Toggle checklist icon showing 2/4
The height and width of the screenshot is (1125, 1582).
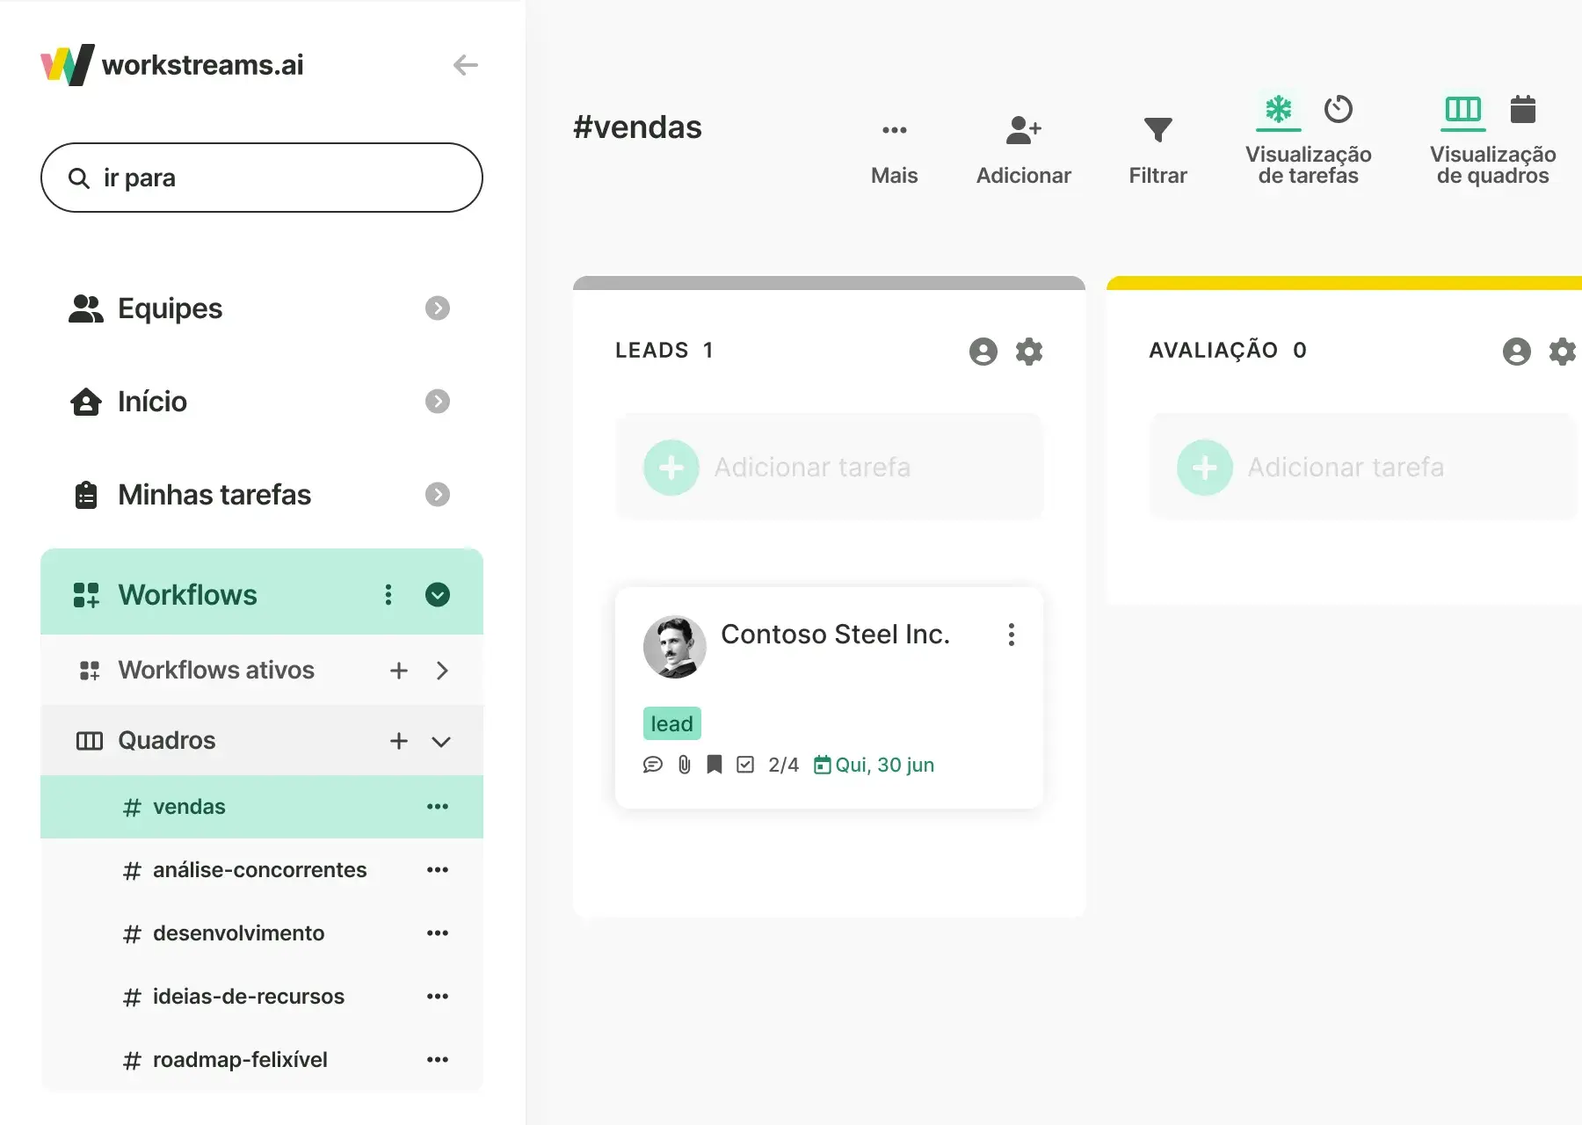point(745,765)
